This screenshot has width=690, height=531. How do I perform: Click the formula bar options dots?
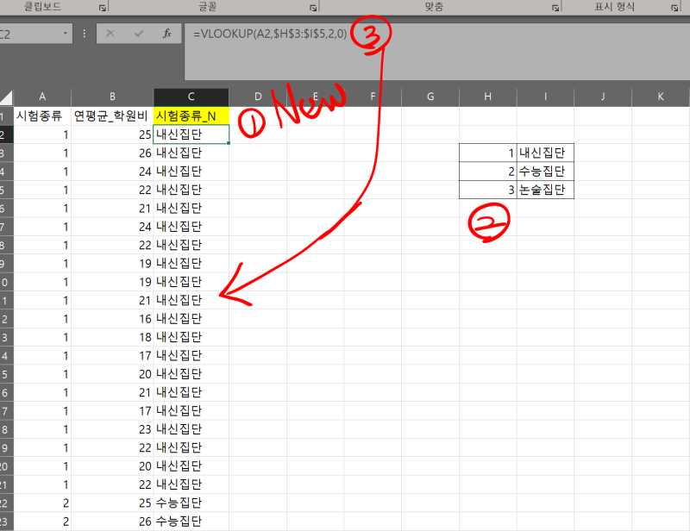[84, 34]
